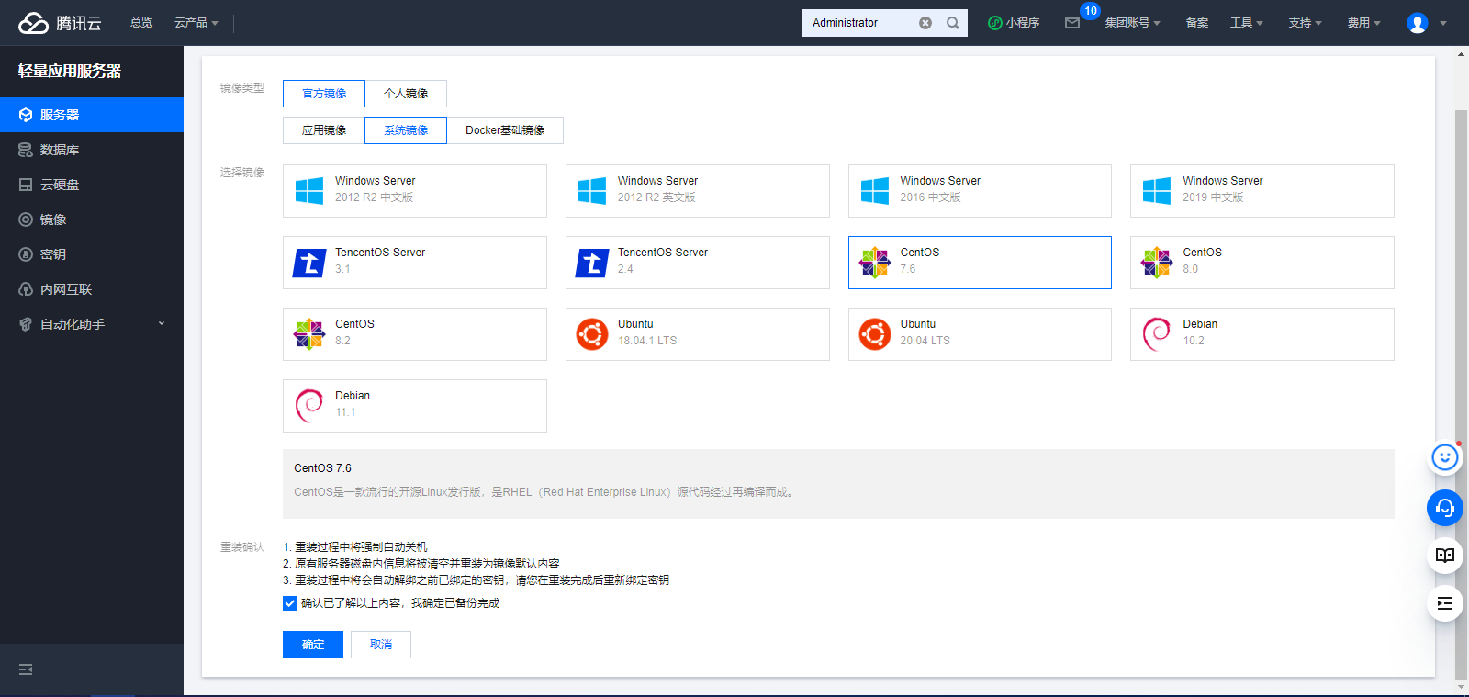Expand 自动化助手 submenu chevron
This screenshot has height=697, width=1469.
click(x=162, y=323)
